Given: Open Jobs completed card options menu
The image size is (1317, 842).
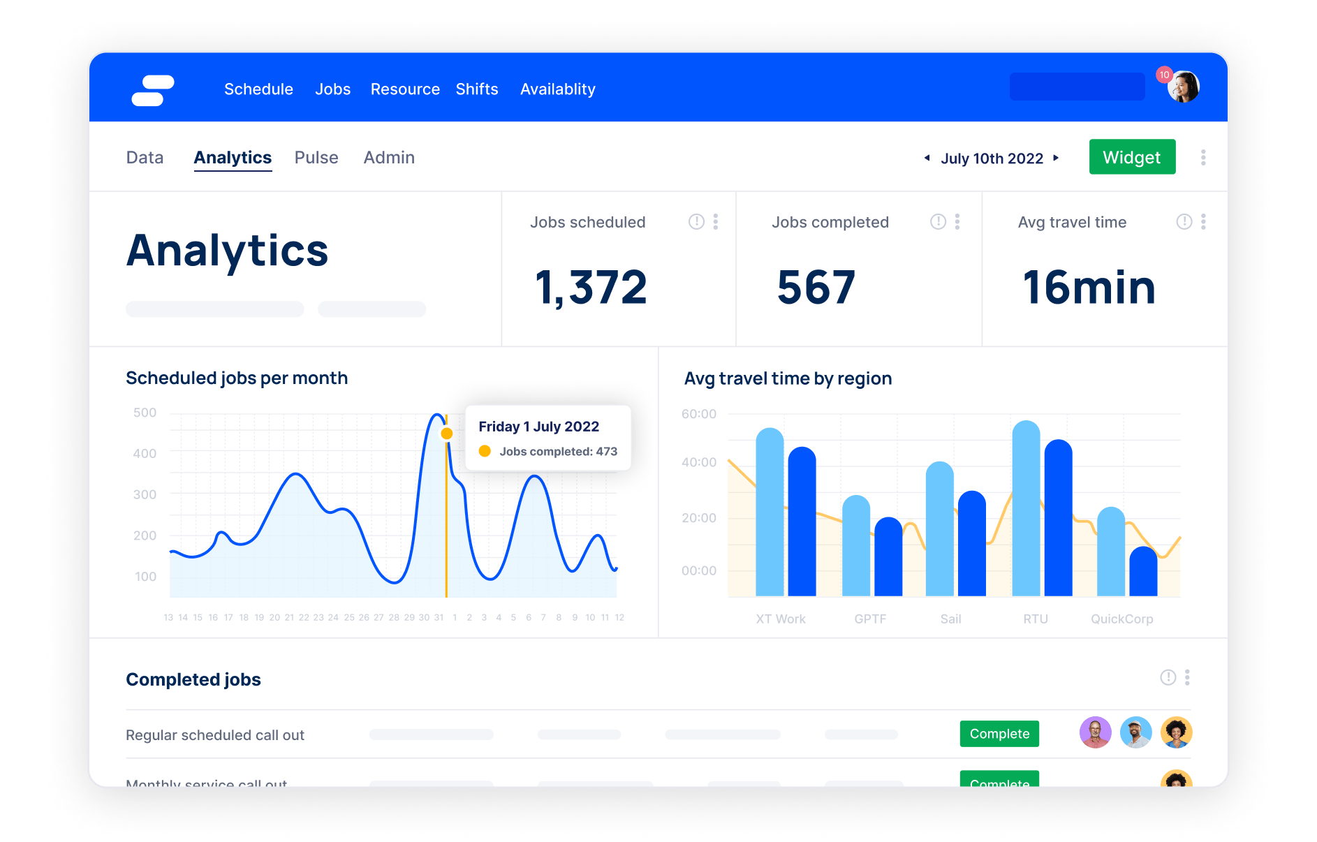Looking at the screenshot, I should coord(957,222).
